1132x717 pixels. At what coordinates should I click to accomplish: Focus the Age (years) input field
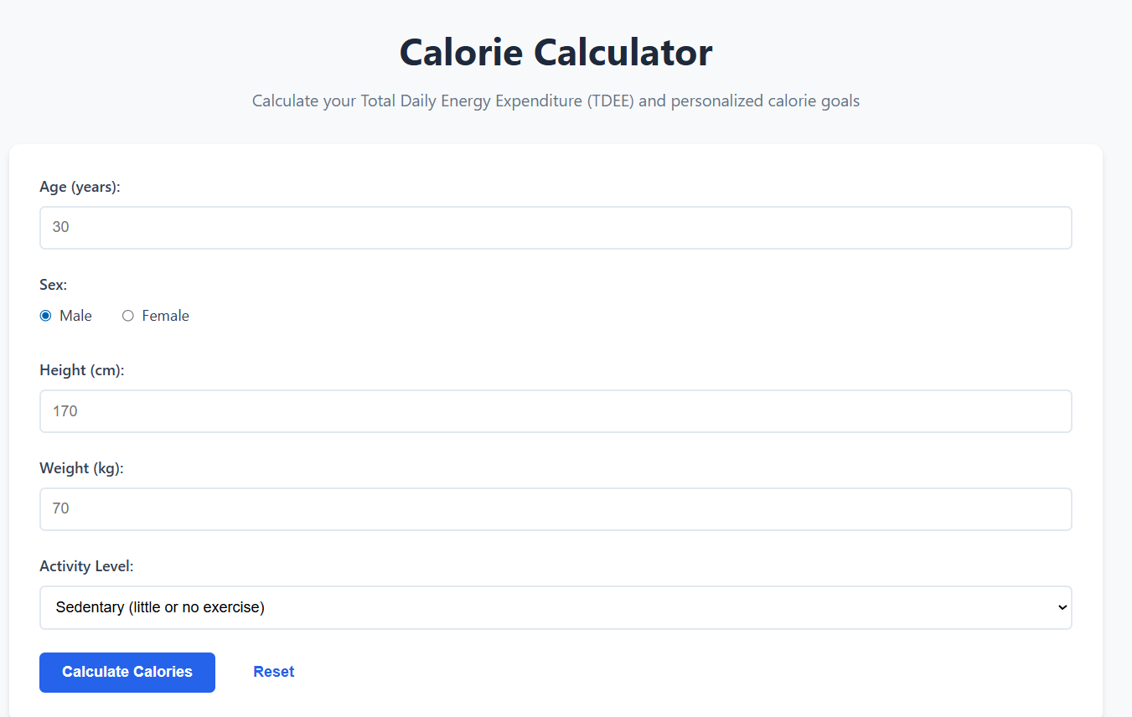click(x=556, y=227)
